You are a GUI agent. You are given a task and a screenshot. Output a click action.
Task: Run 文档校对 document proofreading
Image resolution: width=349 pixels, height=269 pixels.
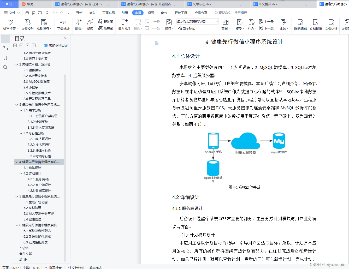coord(27,25)
